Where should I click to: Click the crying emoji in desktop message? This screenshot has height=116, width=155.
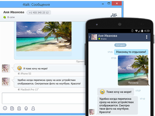click(19, 68)
